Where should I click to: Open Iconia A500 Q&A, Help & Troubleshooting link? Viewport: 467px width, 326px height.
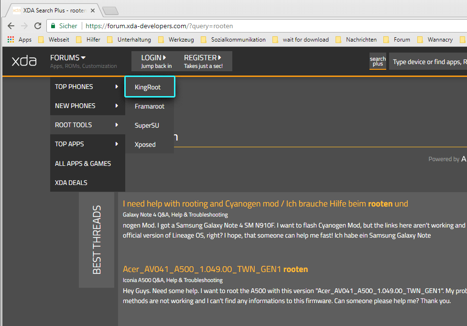click(173, 280)
